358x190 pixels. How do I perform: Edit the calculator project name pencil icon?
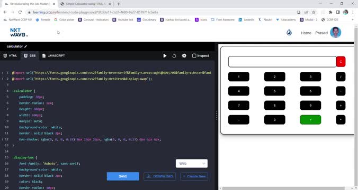tap(26, 46)
